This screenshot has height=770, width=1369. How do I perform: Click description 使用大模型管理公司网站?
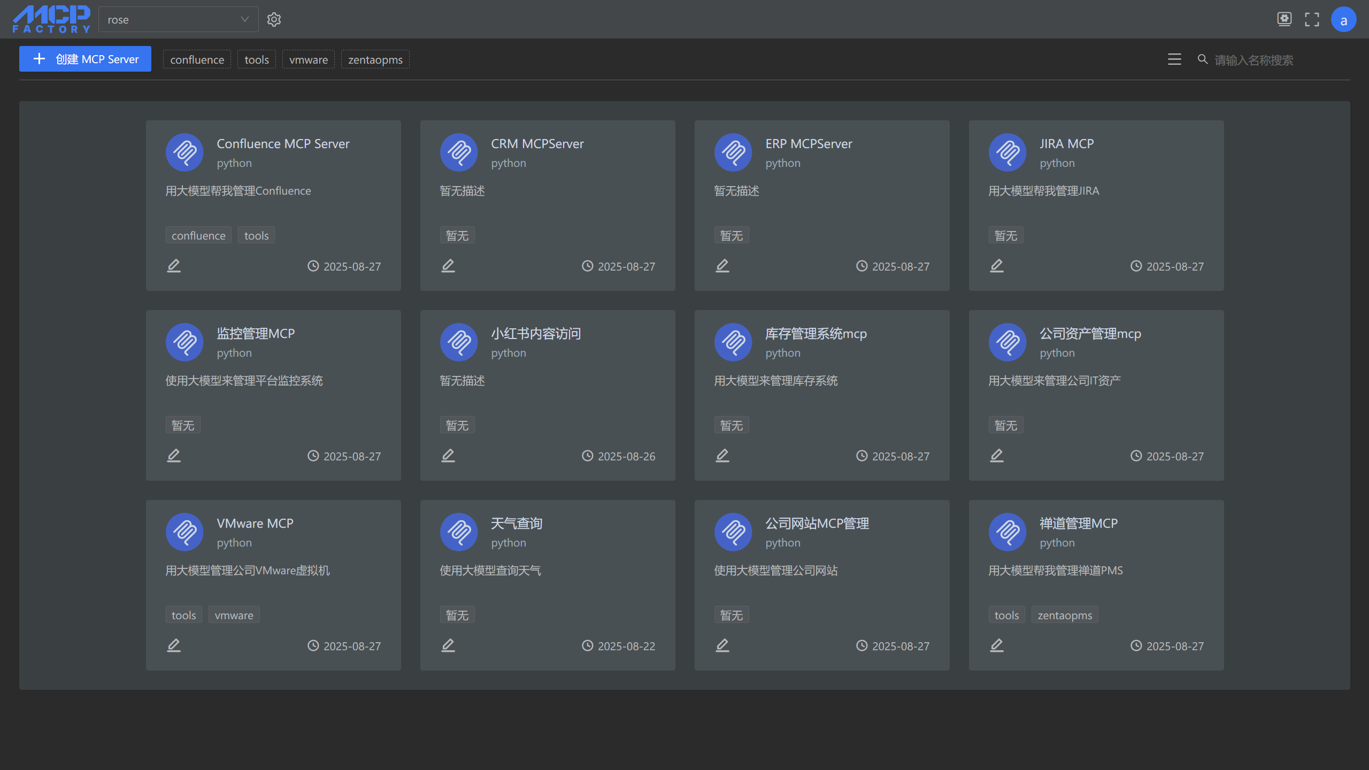776,571
